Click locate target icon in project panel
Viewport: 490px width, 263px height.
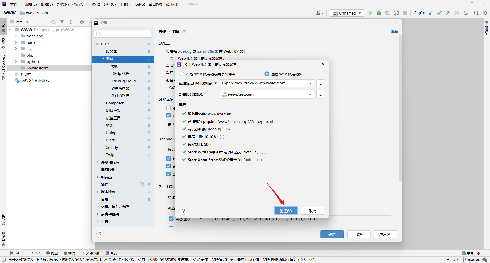point(53,22)
